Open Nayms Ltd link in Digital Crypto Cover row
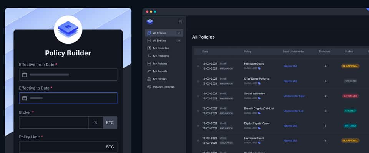Screen dimensions: 369x153 [x=290, y=126]
